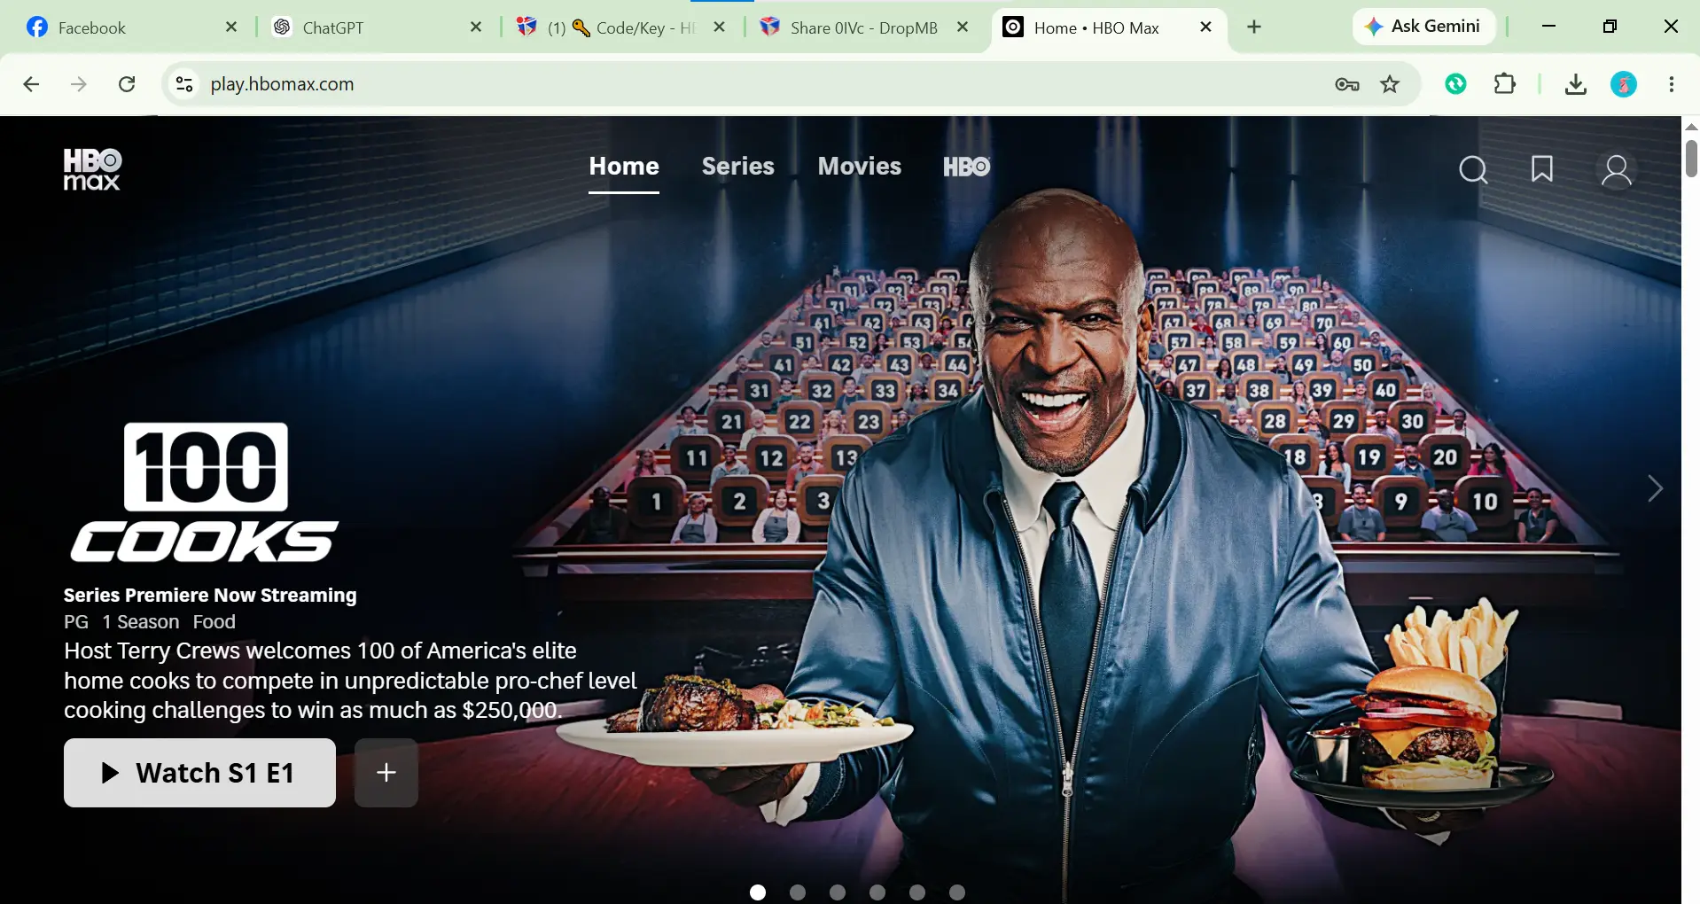
Task: Select fifth carousel dot indicator
Action: click(x=917, y=892)
